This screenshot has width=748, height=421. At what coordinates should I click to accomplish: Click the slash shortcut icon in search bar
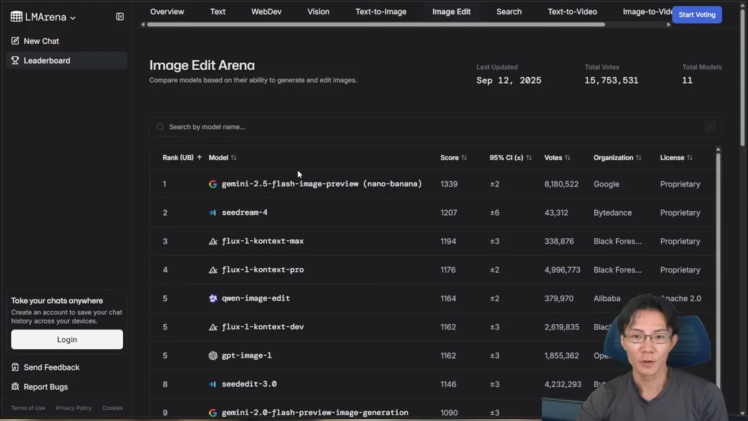point(709,127)
